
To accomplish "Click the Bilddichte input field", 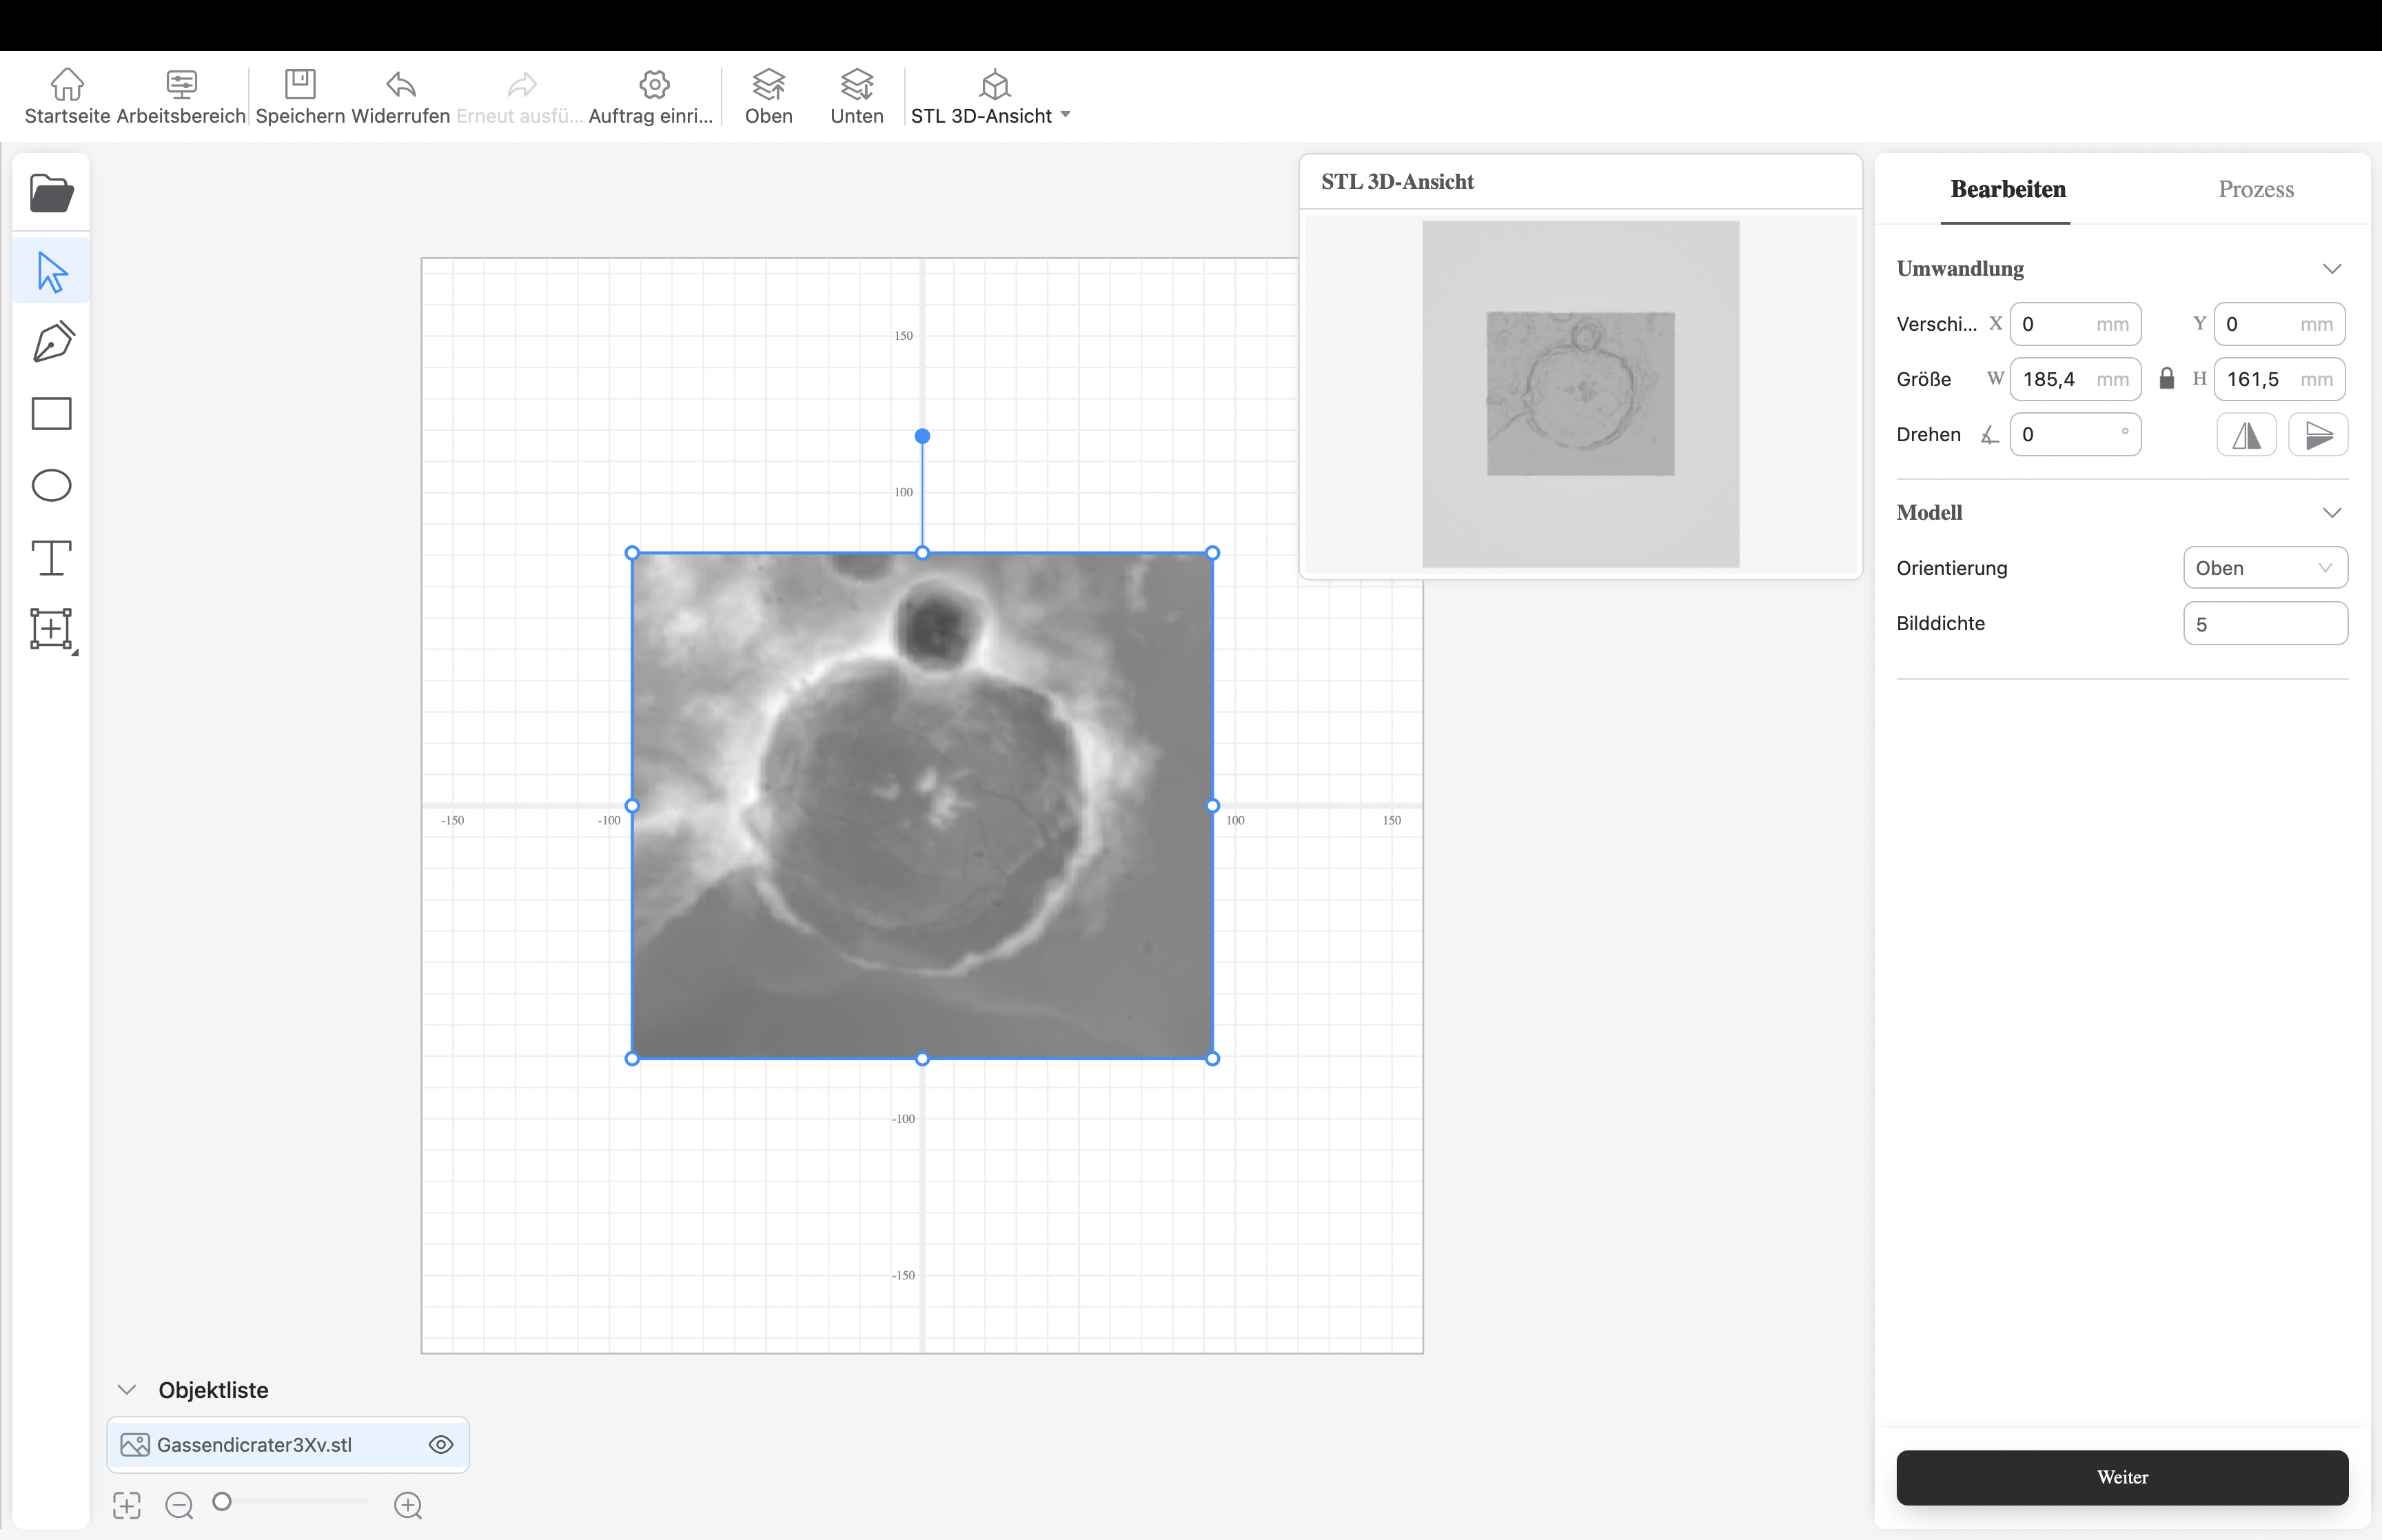I will click(x=2264, y=624).
